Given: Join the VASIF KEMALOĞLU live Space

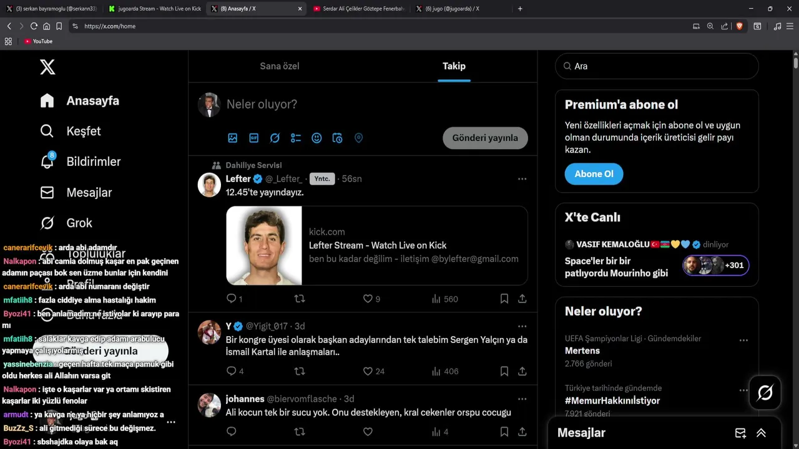Looking at the screenshot, I should 657,259.
